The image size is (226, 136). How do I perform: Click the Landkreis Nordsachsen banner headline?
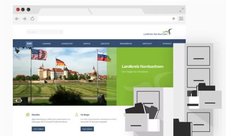point(143,67)
